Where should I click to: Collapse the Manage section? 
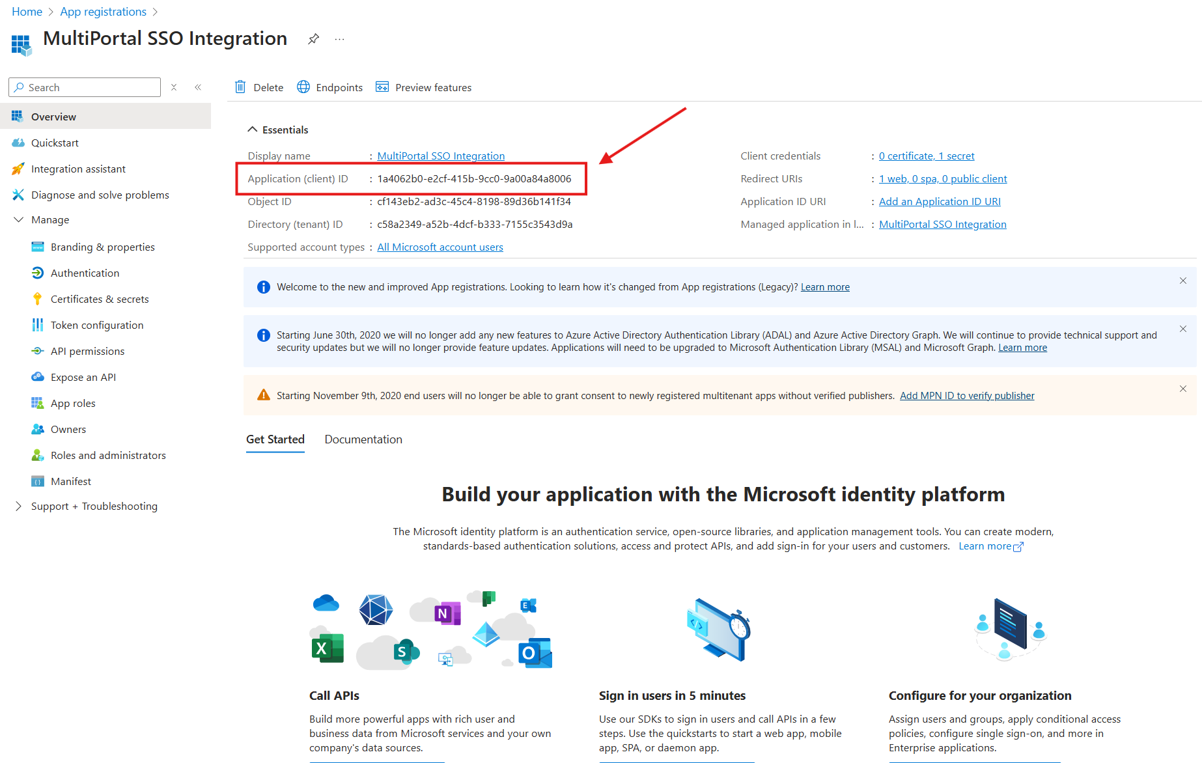click(x=18, y=220)
